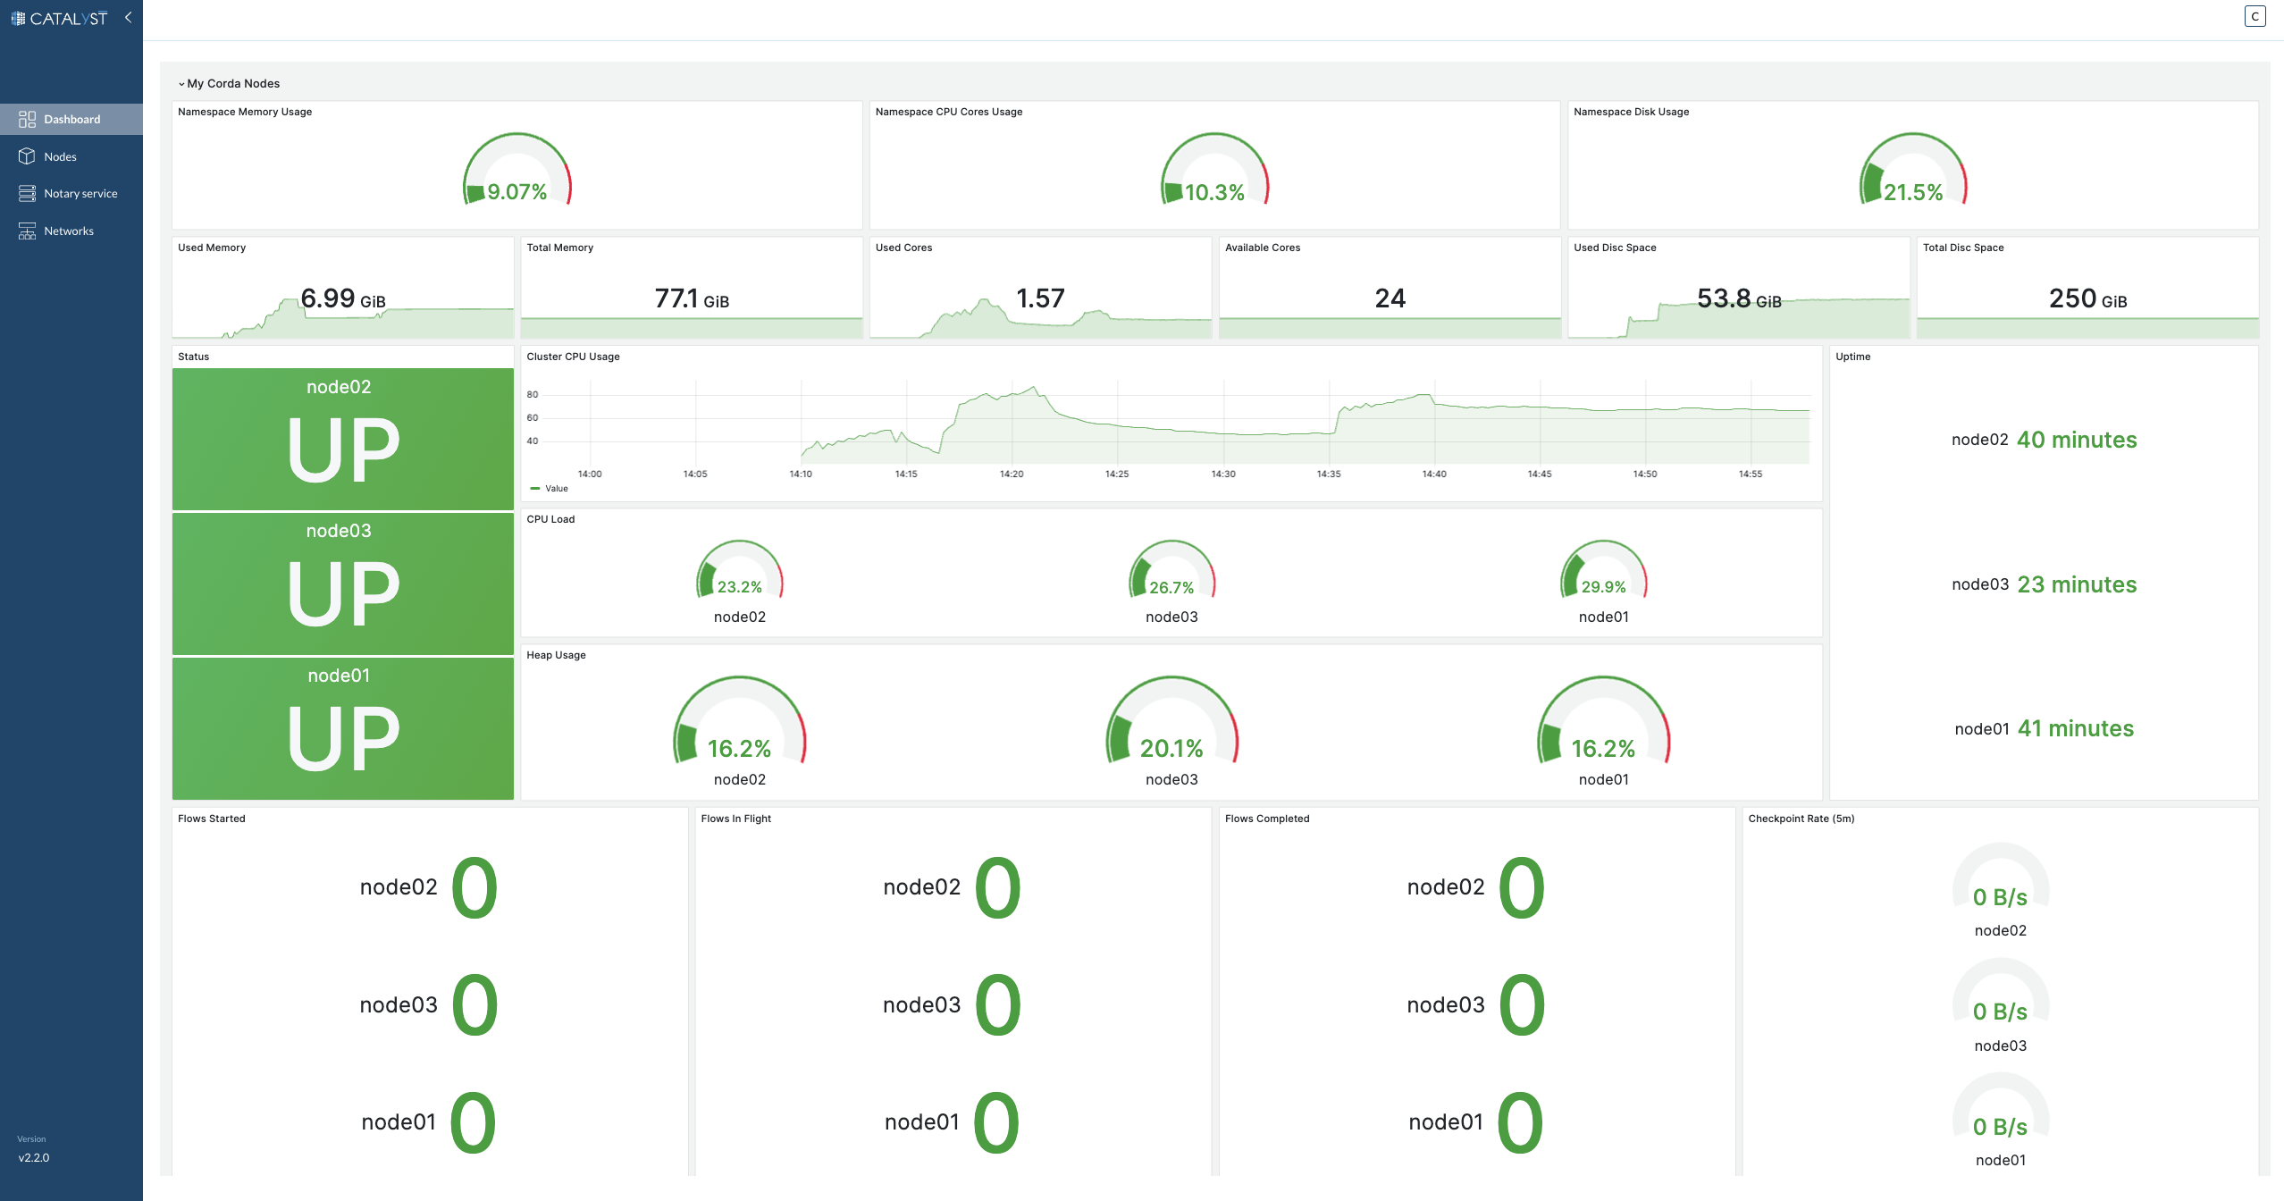The image size is (2284, 1201).
Task: Click the Flows Started panel title
Action: point(211,819)
